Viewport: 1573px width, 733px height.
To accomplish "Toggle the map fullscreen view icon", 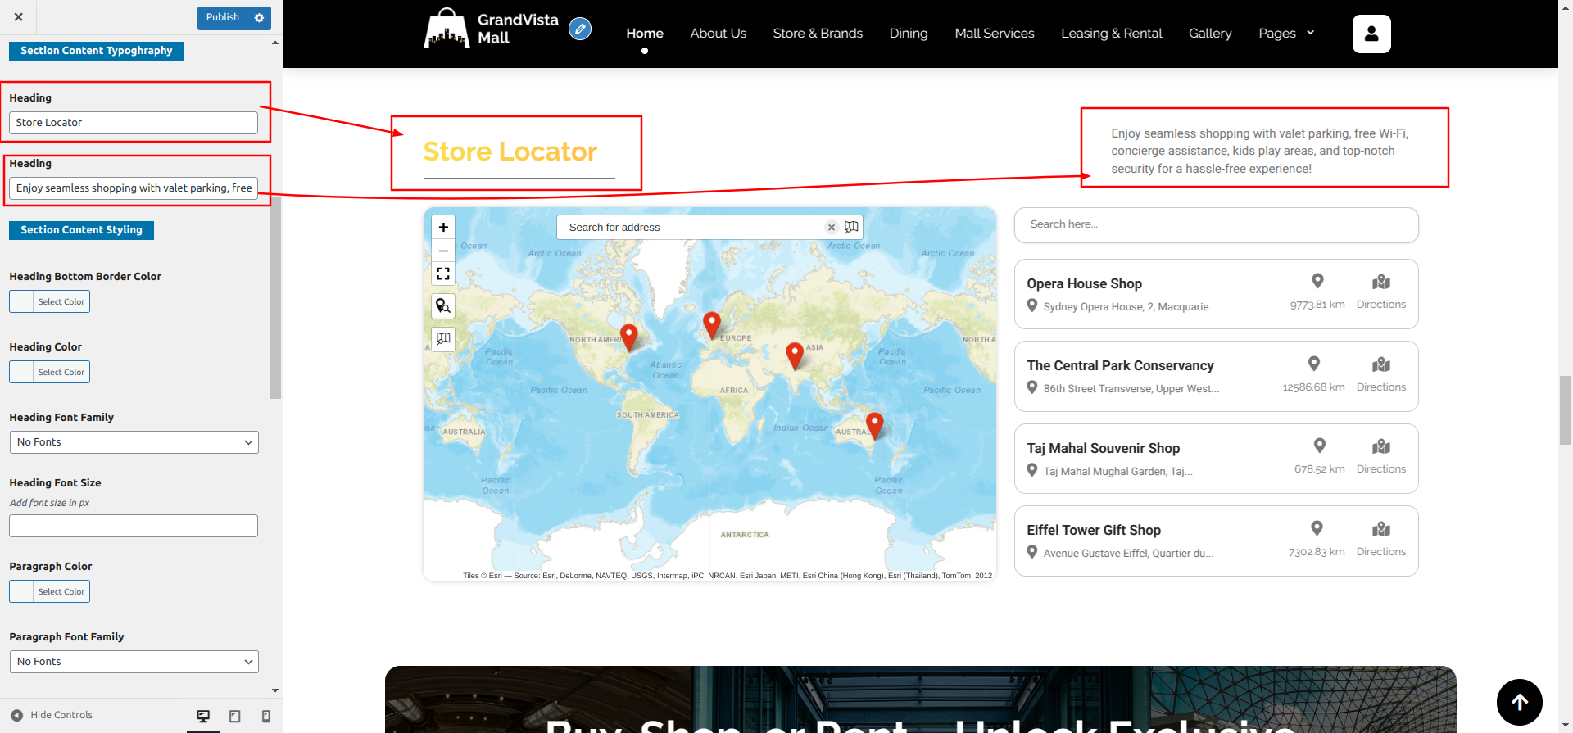I will click(443, 274).
